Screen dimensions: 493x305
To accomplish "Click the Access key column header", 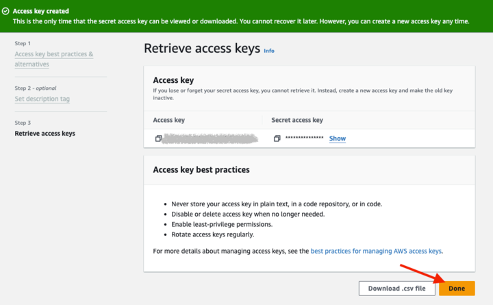I will (x=169, y=120).
